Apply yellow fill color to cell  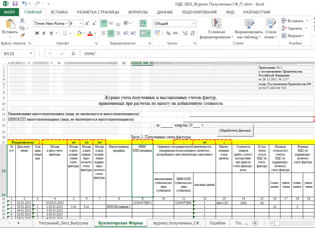click(x=79, y=33)
